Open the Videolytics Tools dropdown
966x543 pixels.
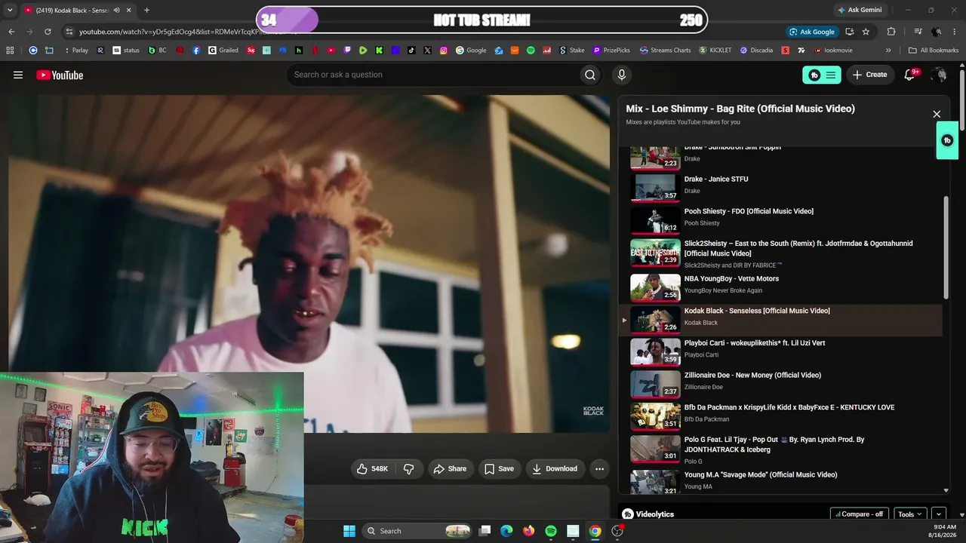(x=910, y=514)
